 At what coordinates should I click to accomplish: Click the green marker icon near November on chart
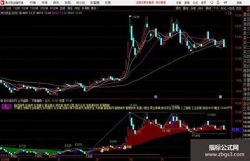coord(220,96)
